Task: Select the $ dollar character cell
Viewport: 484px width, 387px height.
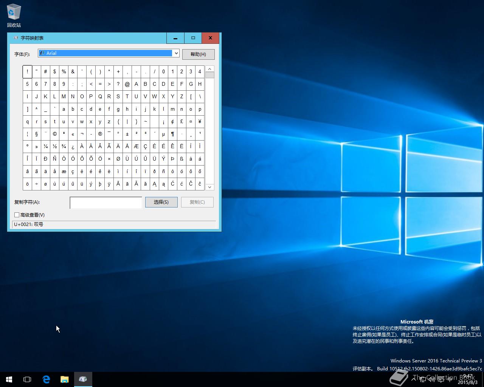Action: 54,71
